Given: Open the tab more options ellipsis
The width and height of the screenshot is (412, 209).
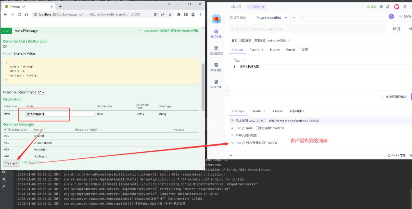Looking at the screenshot, I should (303, 17).
